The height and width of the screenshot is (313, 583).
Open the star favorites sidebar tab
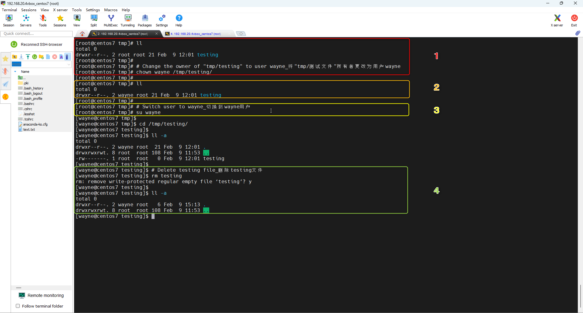(x=5, y=59)
